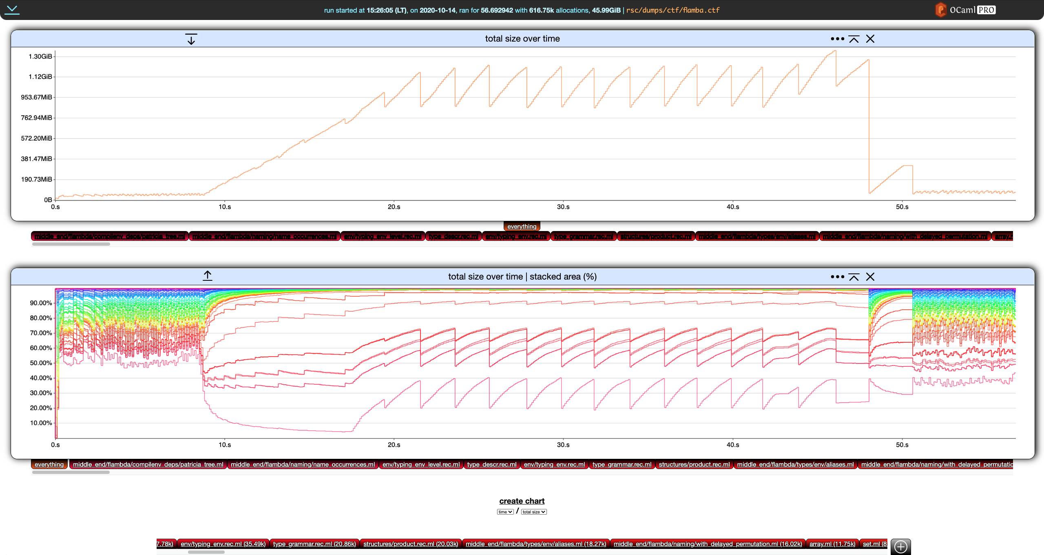Viewport: 1044px width, 555px height.
Task: Toggle the name_occurrences.ml filter under stacked chart
Action: 303,465
